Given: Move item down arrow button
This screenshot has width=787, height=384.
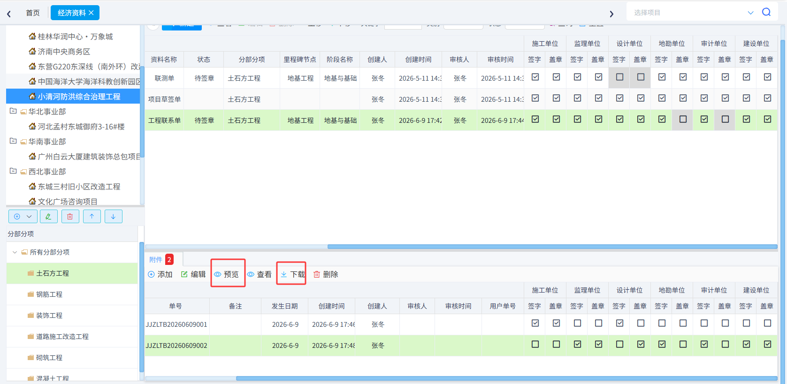Looking at the screenshot, I should [113, 216].
